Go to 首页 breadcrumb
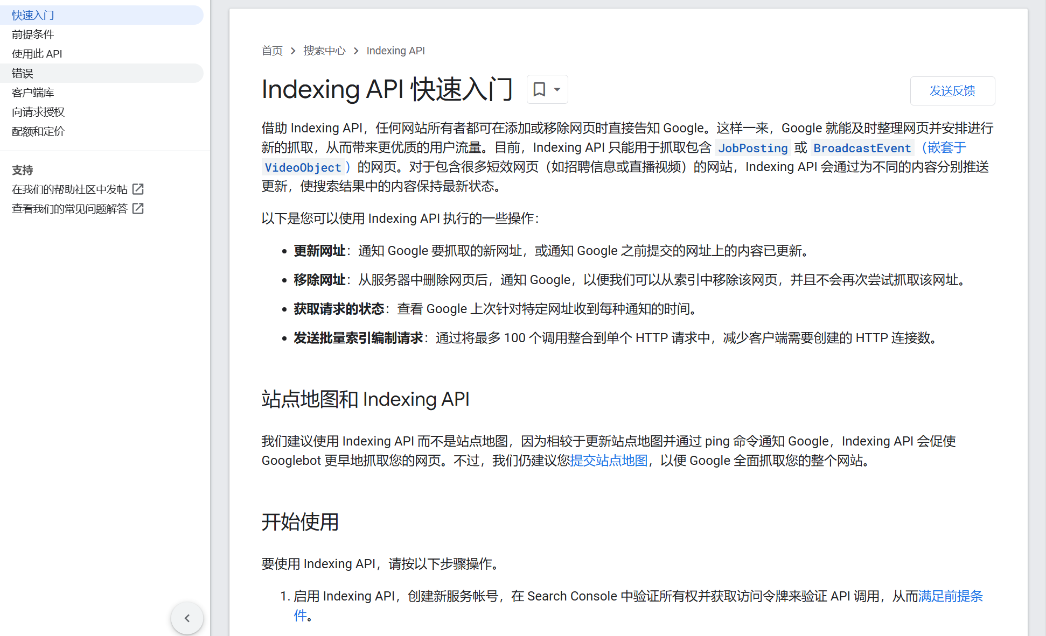 tap(272, 51)
